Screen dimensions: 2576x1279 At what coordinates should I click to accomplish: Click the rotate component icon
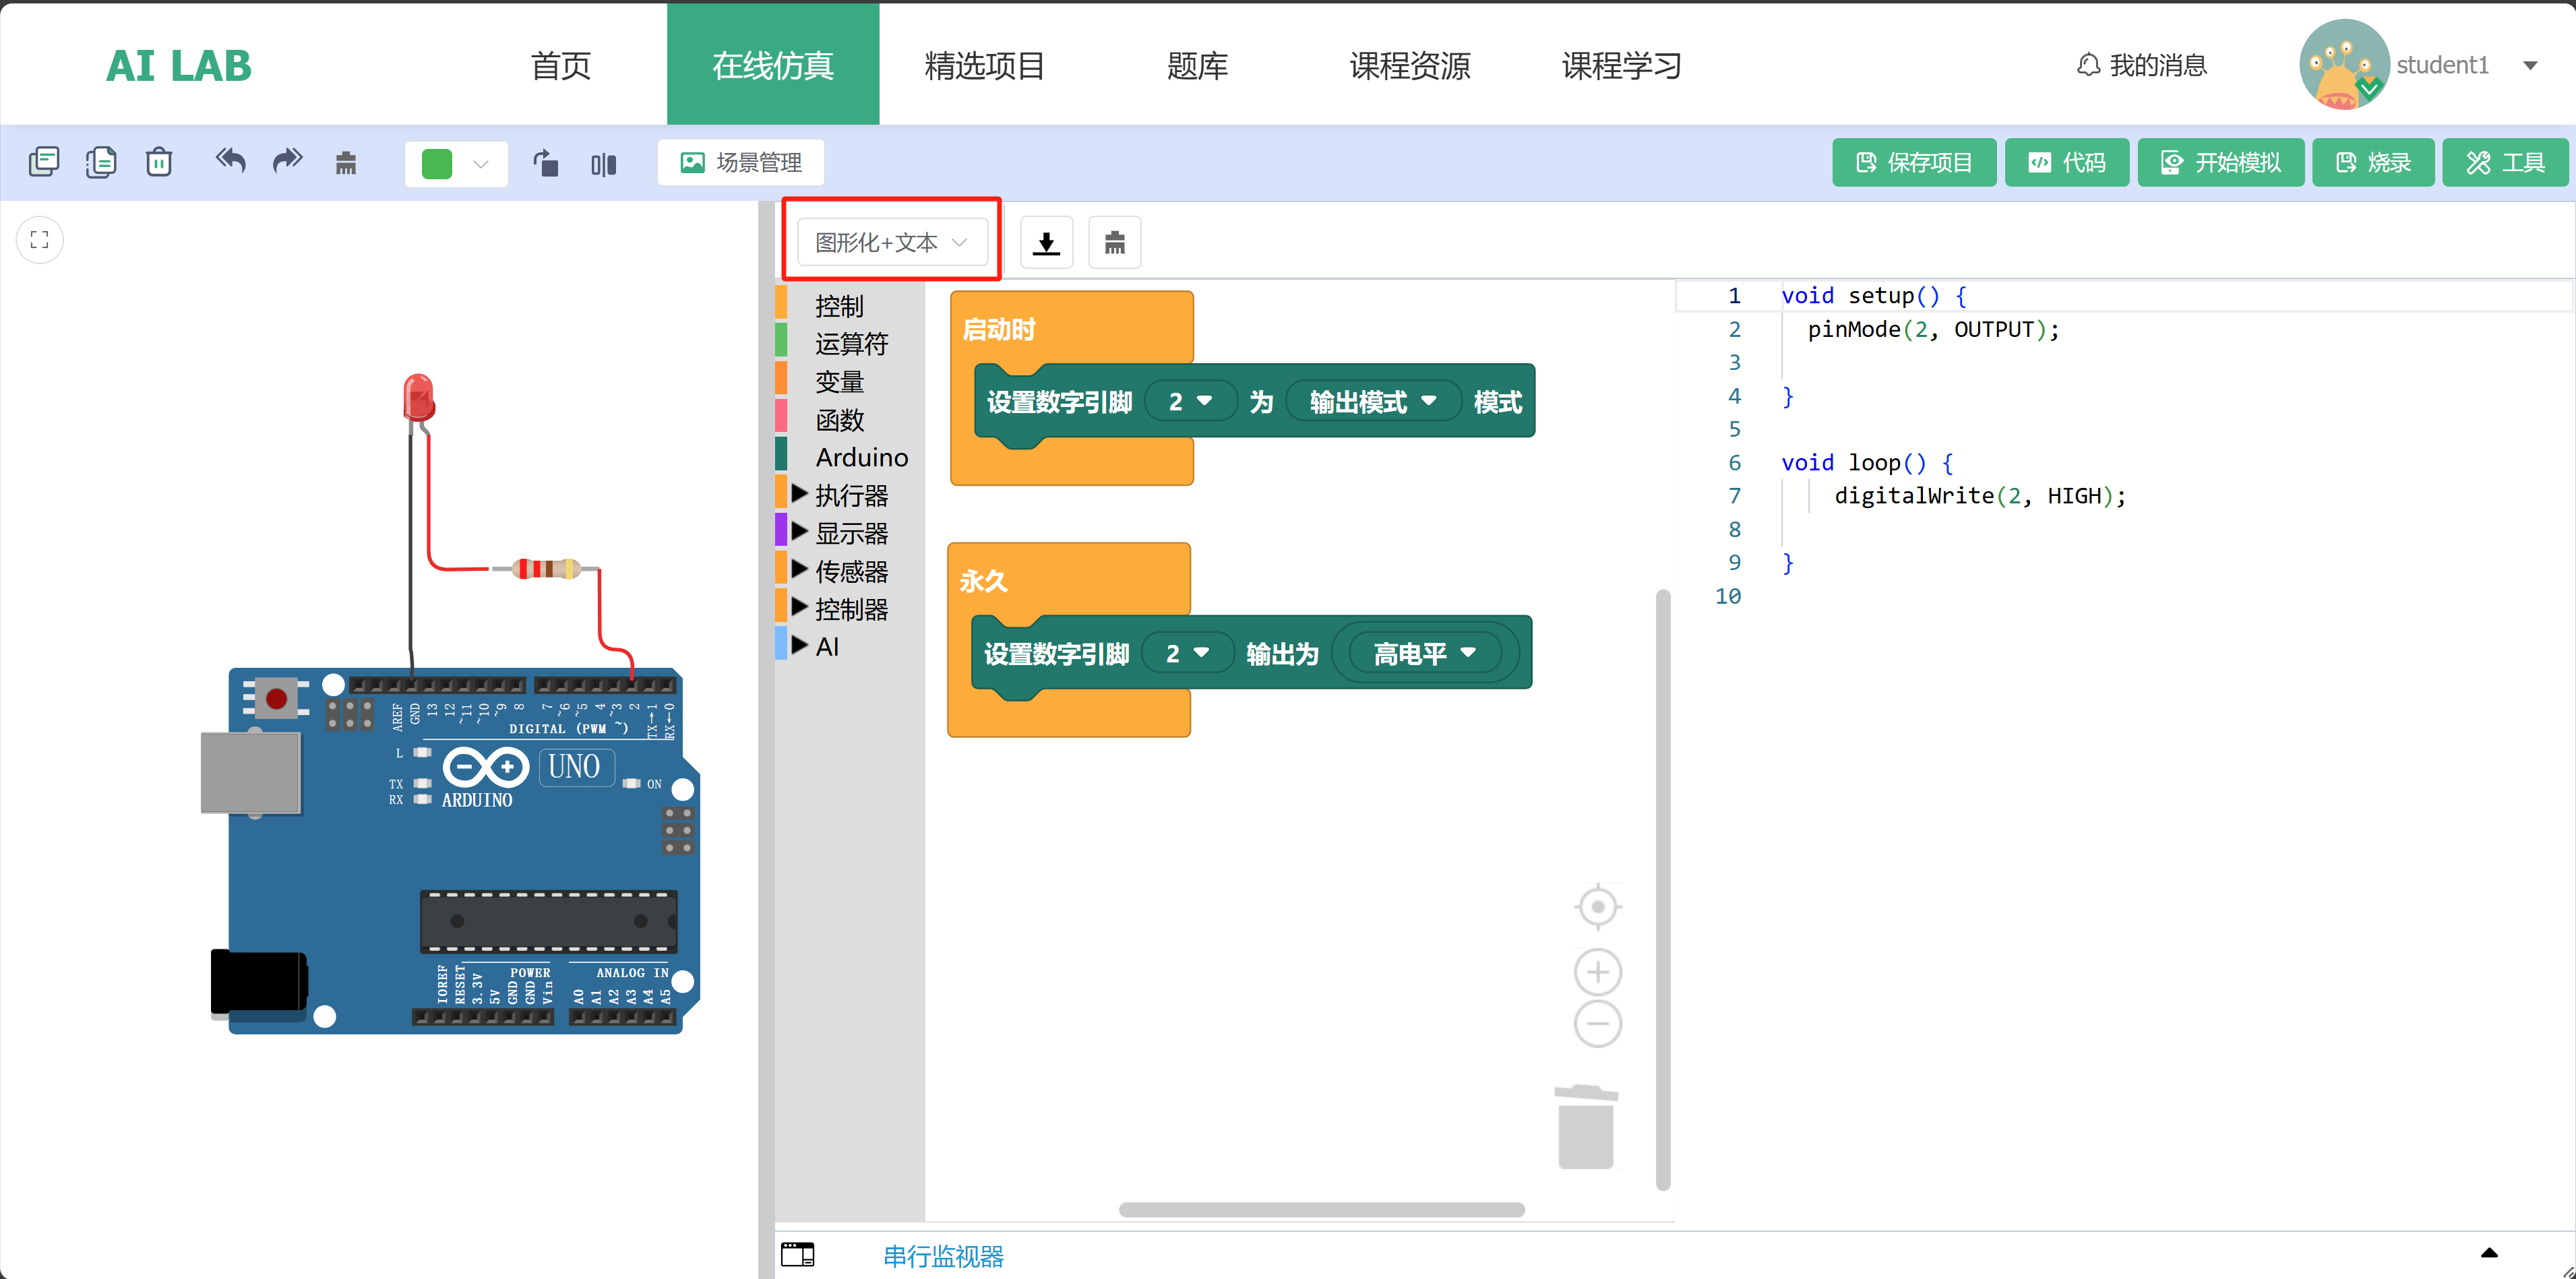click(546, 162)
